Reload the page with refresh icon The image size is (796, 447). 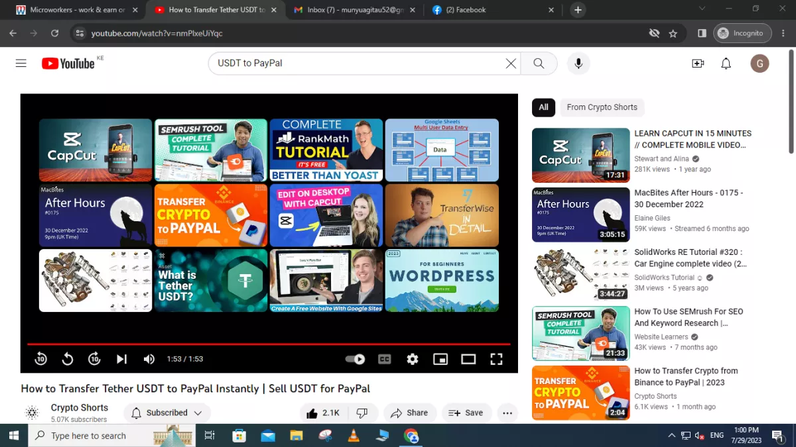tap(54, 33)
